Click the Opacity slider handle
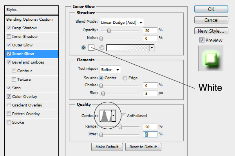 click(x=109, y=30)
